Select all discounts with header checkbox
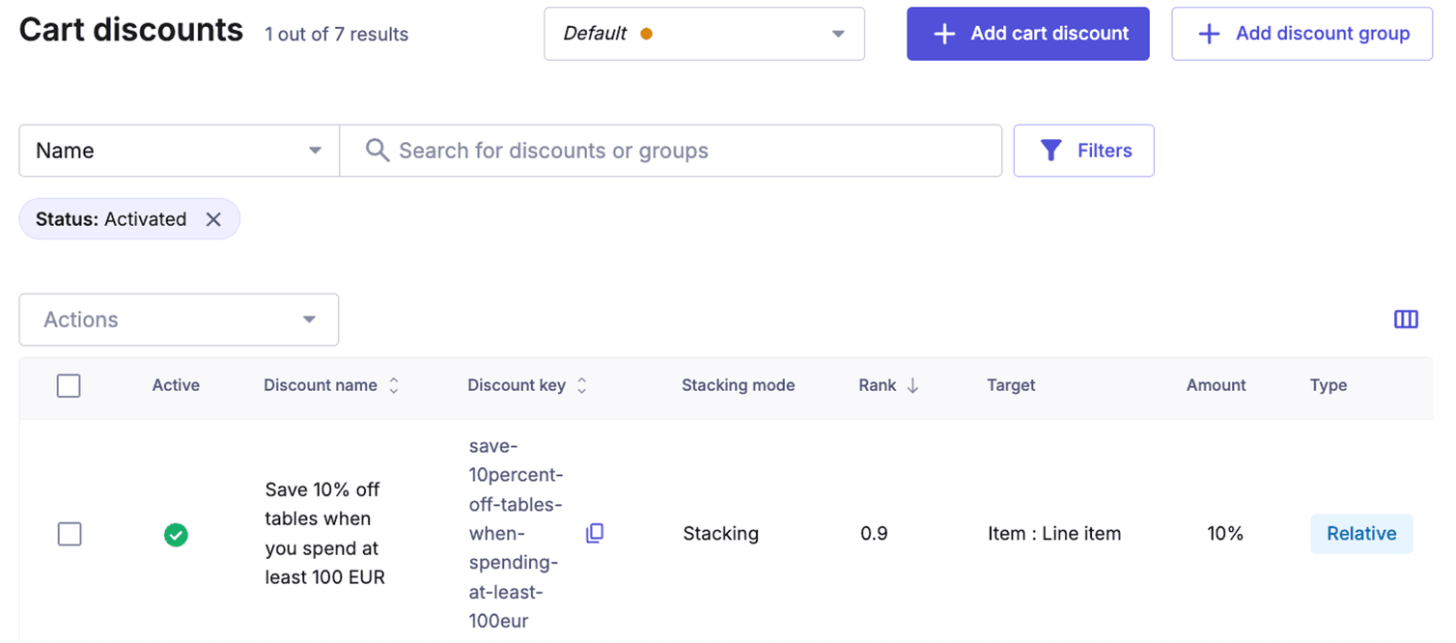Image resolution: width=1456 pixels, height=643 pixels. tap(69, 386)
